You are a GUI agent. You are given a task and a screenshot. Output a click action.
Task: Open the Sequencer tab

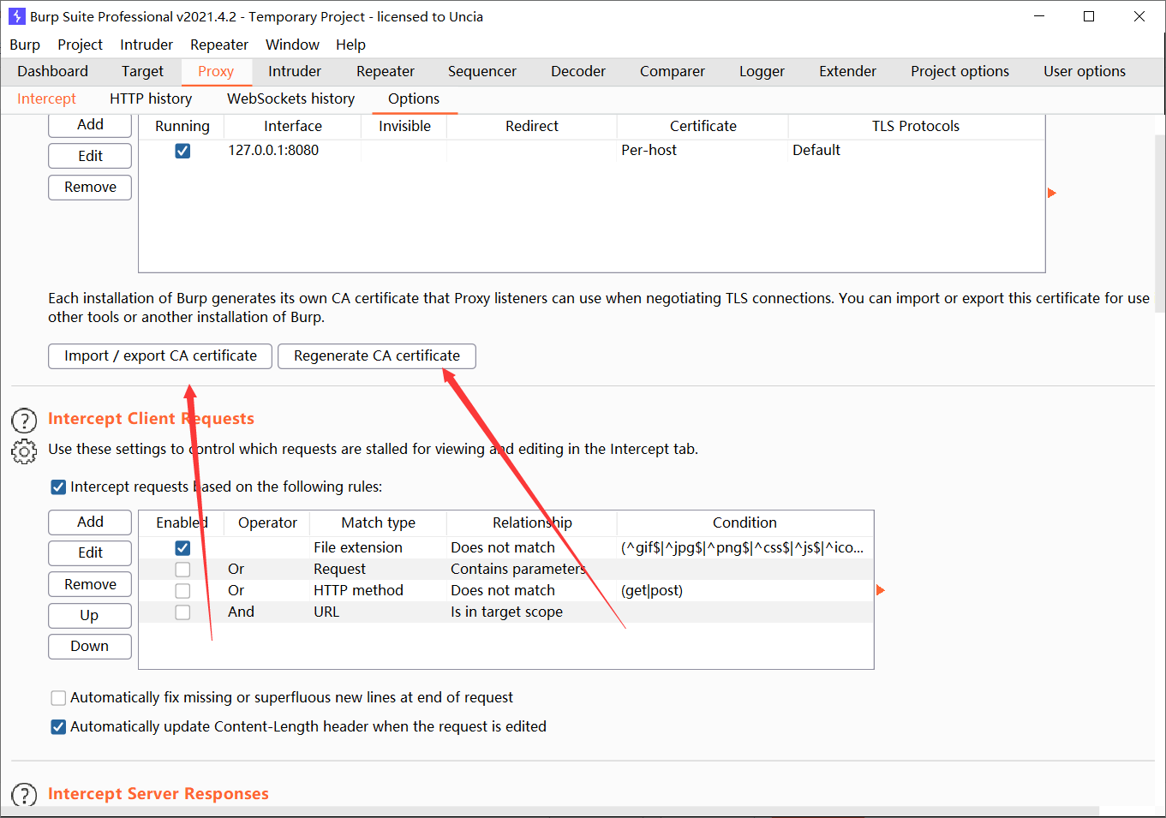point(482,71)
